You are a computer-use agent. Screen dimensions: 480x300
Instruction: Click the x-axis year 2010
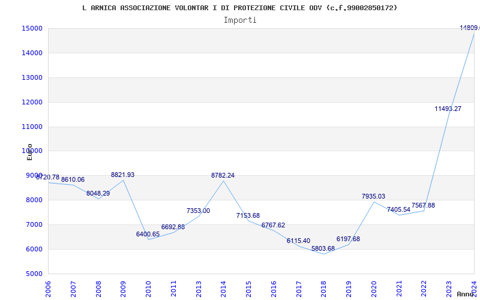(x=148, y=289)
